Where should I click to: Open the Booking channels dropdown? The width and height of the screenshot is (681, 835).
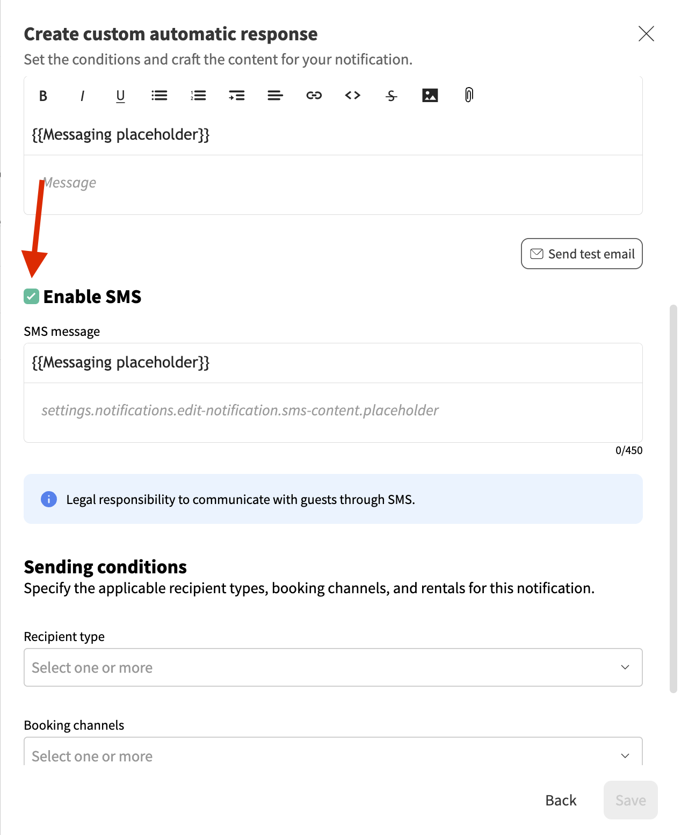coord(333,755)
